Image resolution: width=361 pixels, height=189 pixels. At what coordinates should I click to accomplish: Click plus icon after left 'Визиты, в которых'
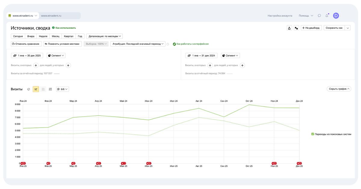coord(36,65)
